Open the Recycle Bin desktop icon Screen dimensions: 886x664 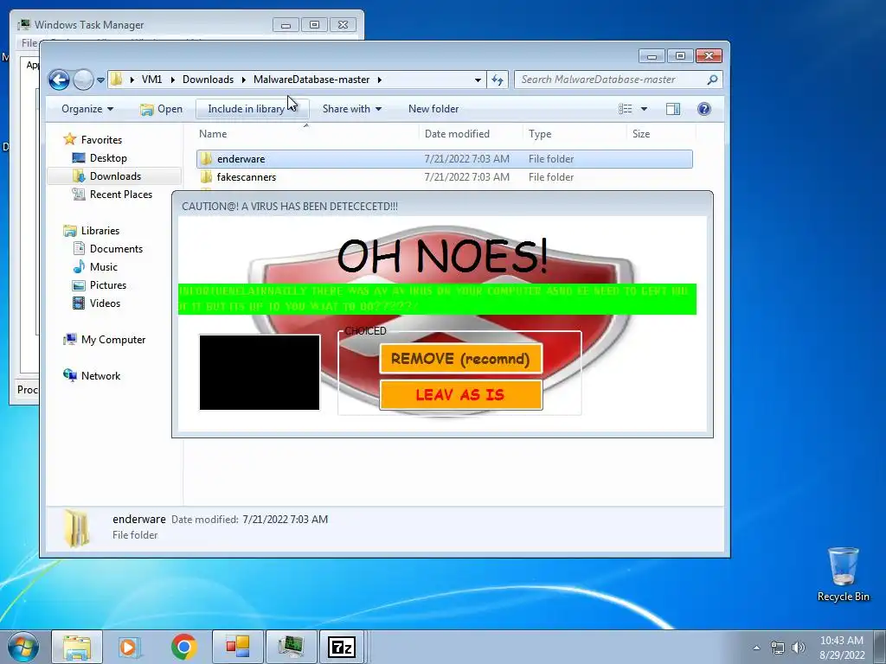pyautogui.click(x=843, y=574)
